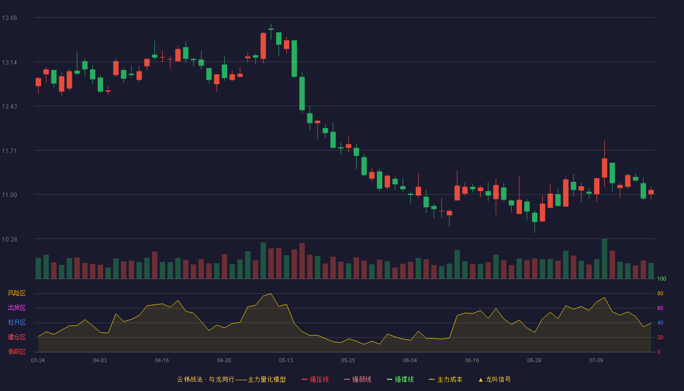The image size is (684, 391).
Task: Click the orange 80 indicator axis value
Action: [660, 293]
